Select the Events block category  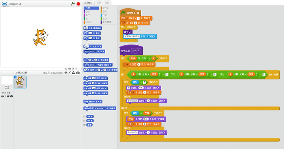point(108,8)
